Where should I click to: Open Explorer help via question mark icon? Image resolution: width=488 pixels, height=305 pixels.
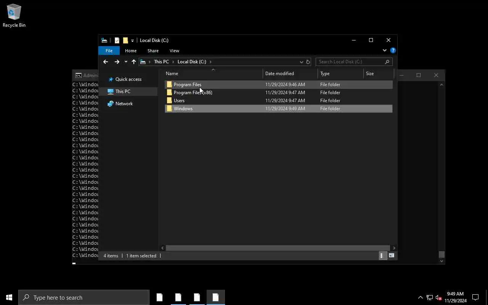click(393, 50)
